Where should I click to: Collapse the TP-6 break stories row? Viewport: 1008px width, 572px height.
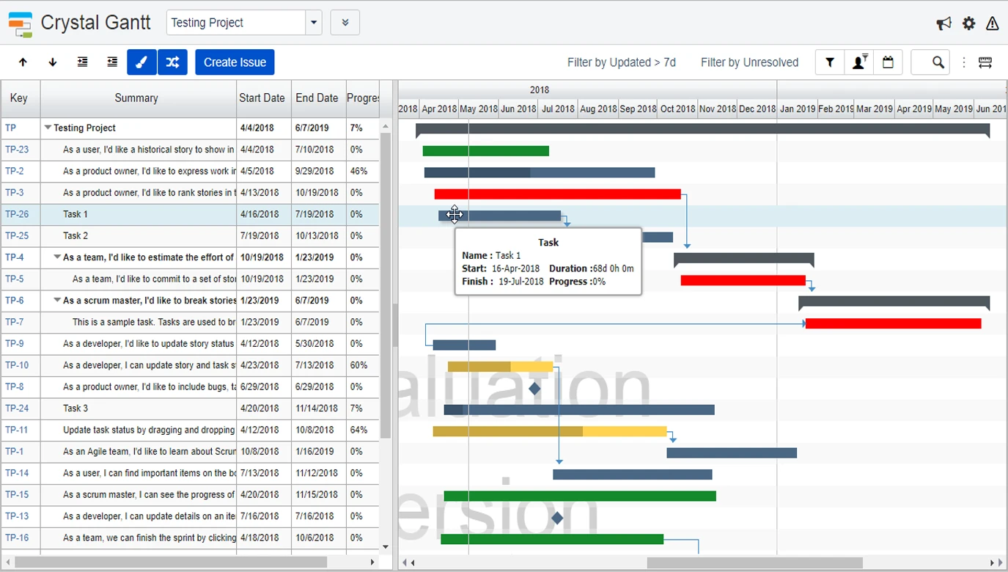pos(57,301)
